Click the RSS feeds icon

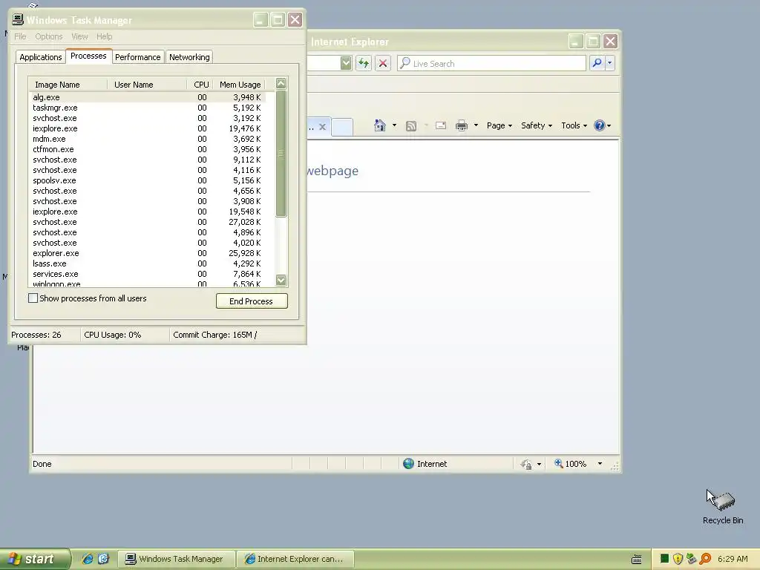(411, 126)
